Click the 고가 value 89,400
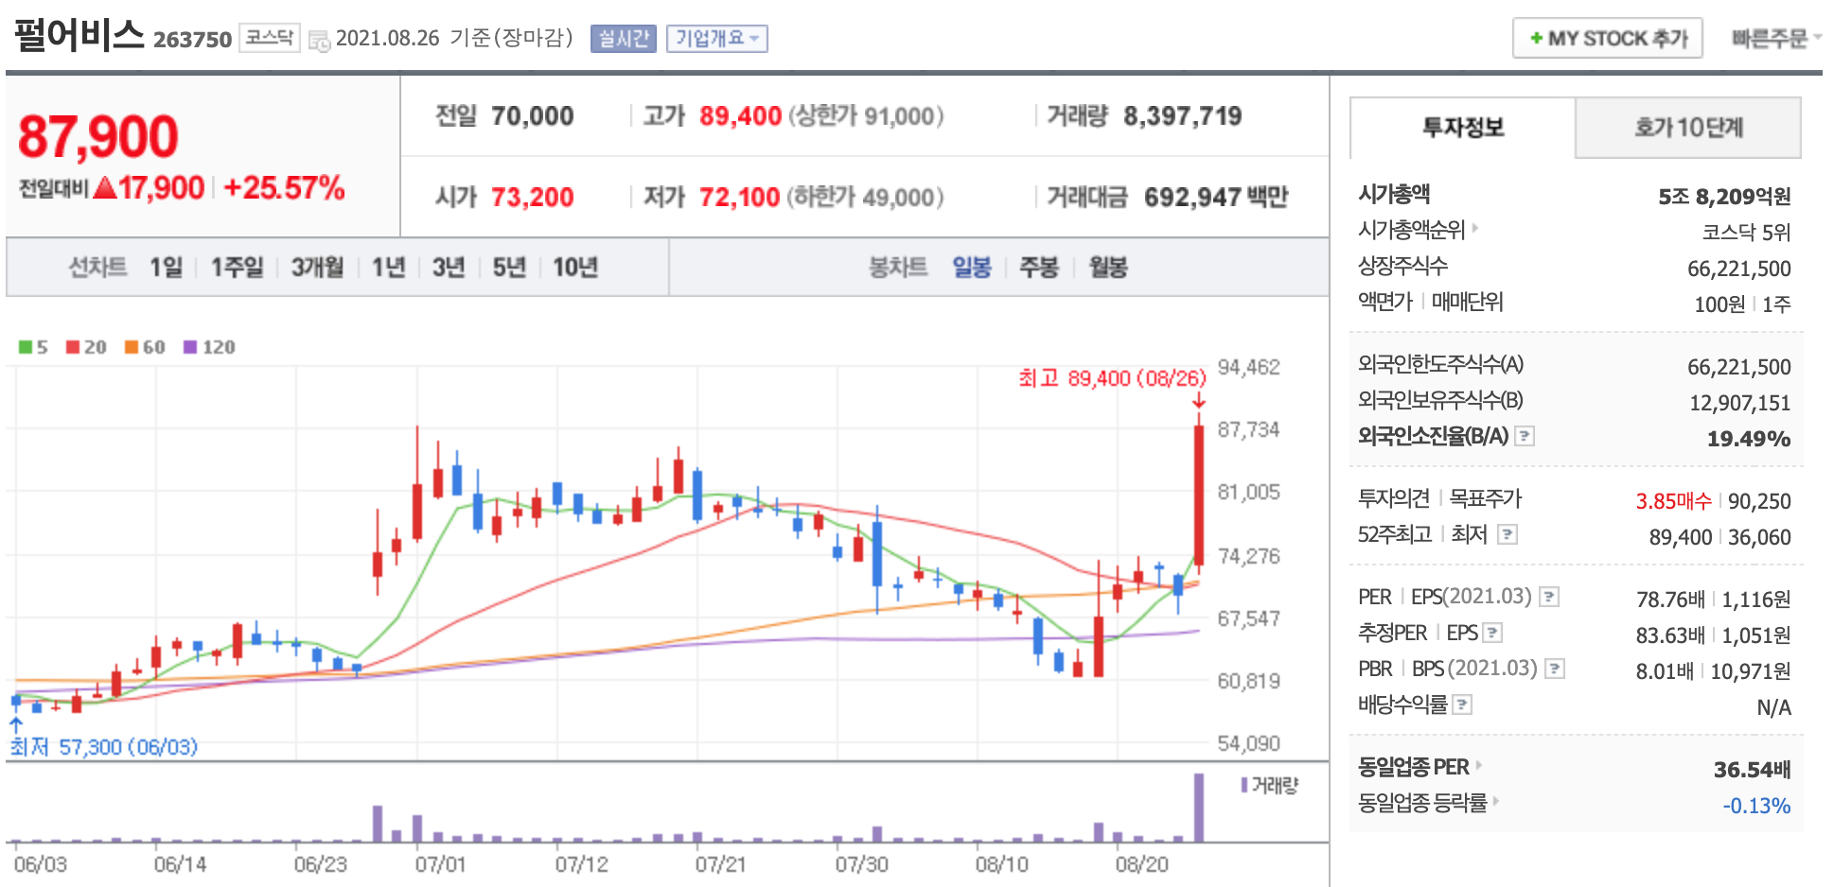1834x887 pixels. point(740,116)
